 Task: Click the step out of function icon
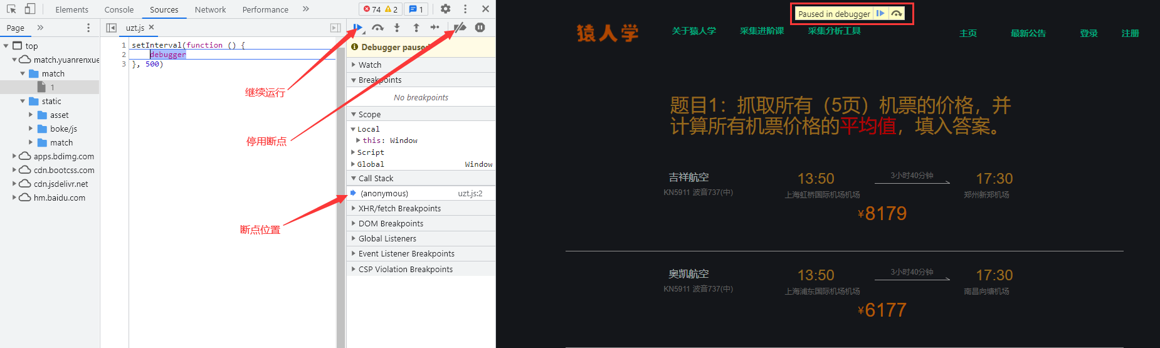[x=416, y=28]
